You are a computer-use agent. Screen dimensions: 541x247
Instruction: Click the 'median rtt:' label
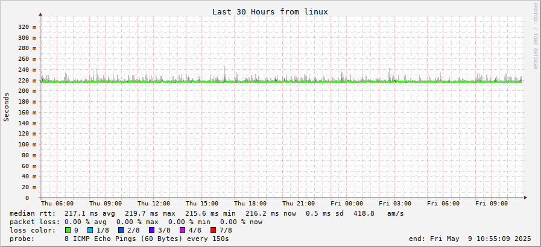[x=33, y=214]
